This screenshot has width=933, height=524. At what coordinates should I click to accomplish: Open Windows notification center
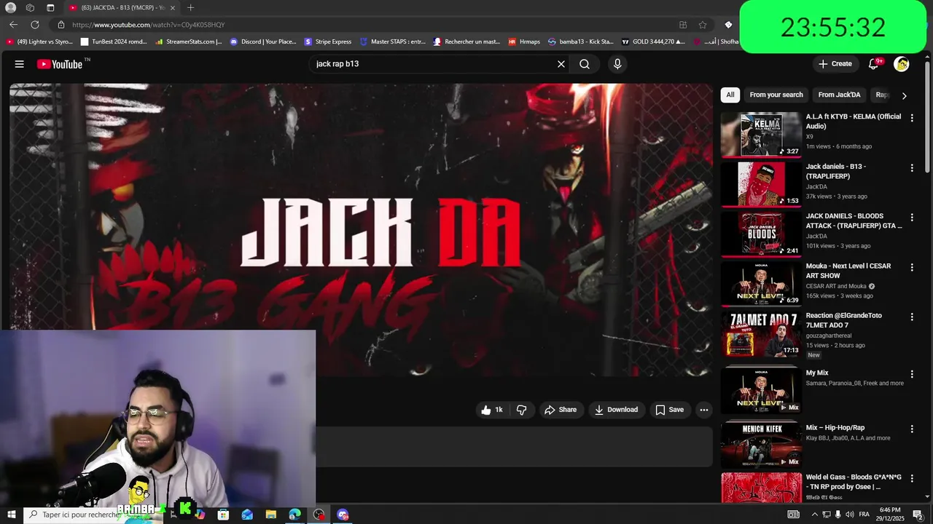918,515
